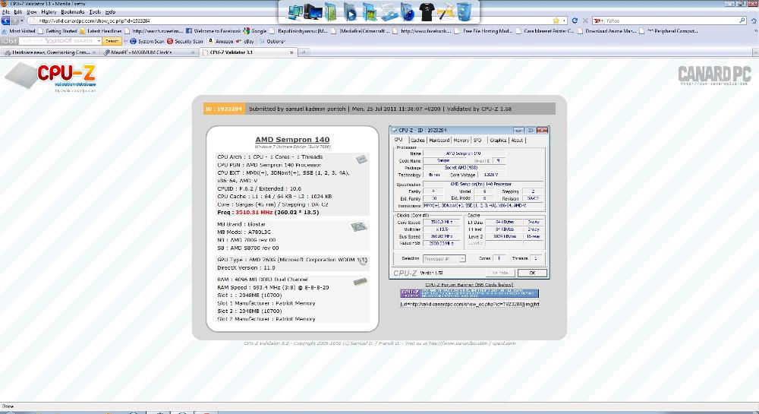Open the media player folder dock icon
The height and width of the screenshot is (414, 759).
pyautogui.click(x=349, y=13)
